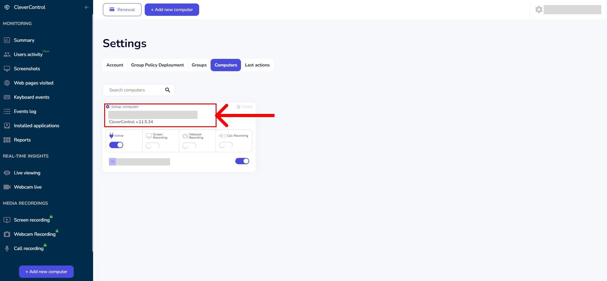Click top Add new computer button
This screenshot has height=281, width=607.
[x=172, y=10]
